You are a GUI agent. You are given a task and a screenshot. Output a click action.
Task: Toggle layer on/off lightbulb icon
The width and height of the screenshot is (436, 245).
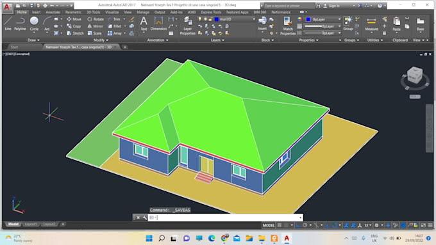coord(199,19)
